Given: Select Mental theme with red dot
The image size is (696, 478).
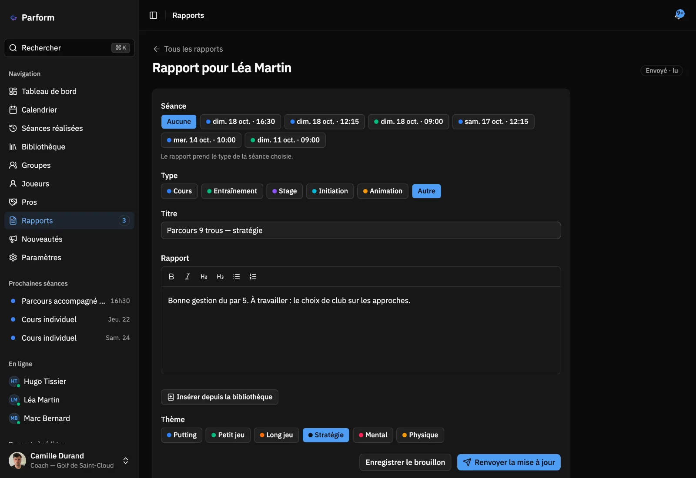Looking at the screenshot, I should pyautogui.click(x=373, y=435).
